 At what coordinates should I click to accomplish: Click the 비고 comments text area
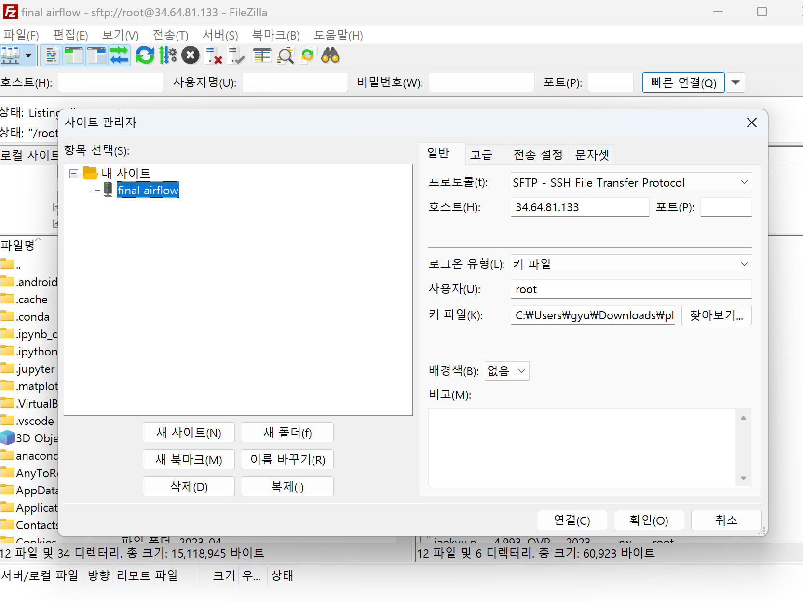pos(582,448)
